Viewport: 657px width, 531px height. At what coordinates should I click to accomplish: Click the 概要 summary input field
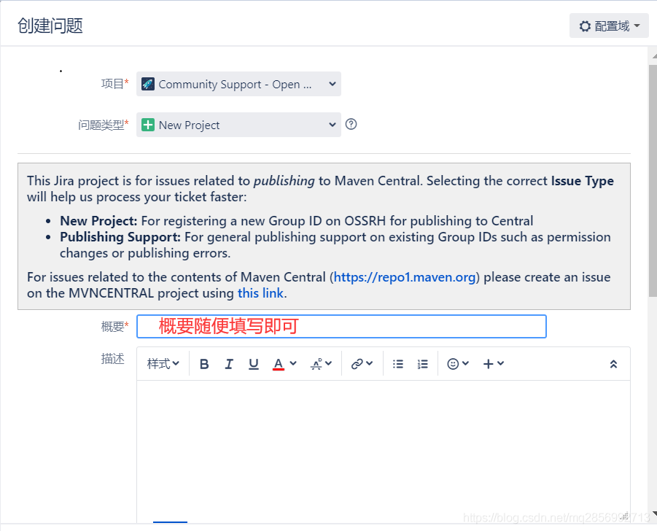tap(341, 326)
